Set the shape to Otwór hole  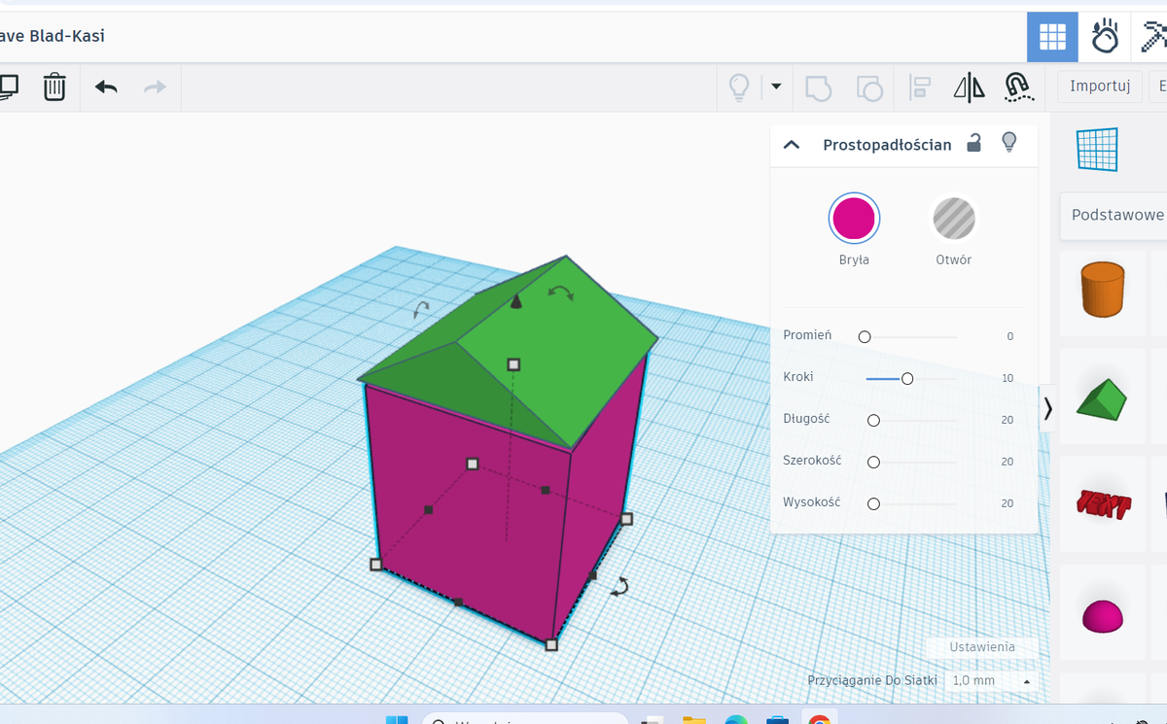click(x=954, y=218)
